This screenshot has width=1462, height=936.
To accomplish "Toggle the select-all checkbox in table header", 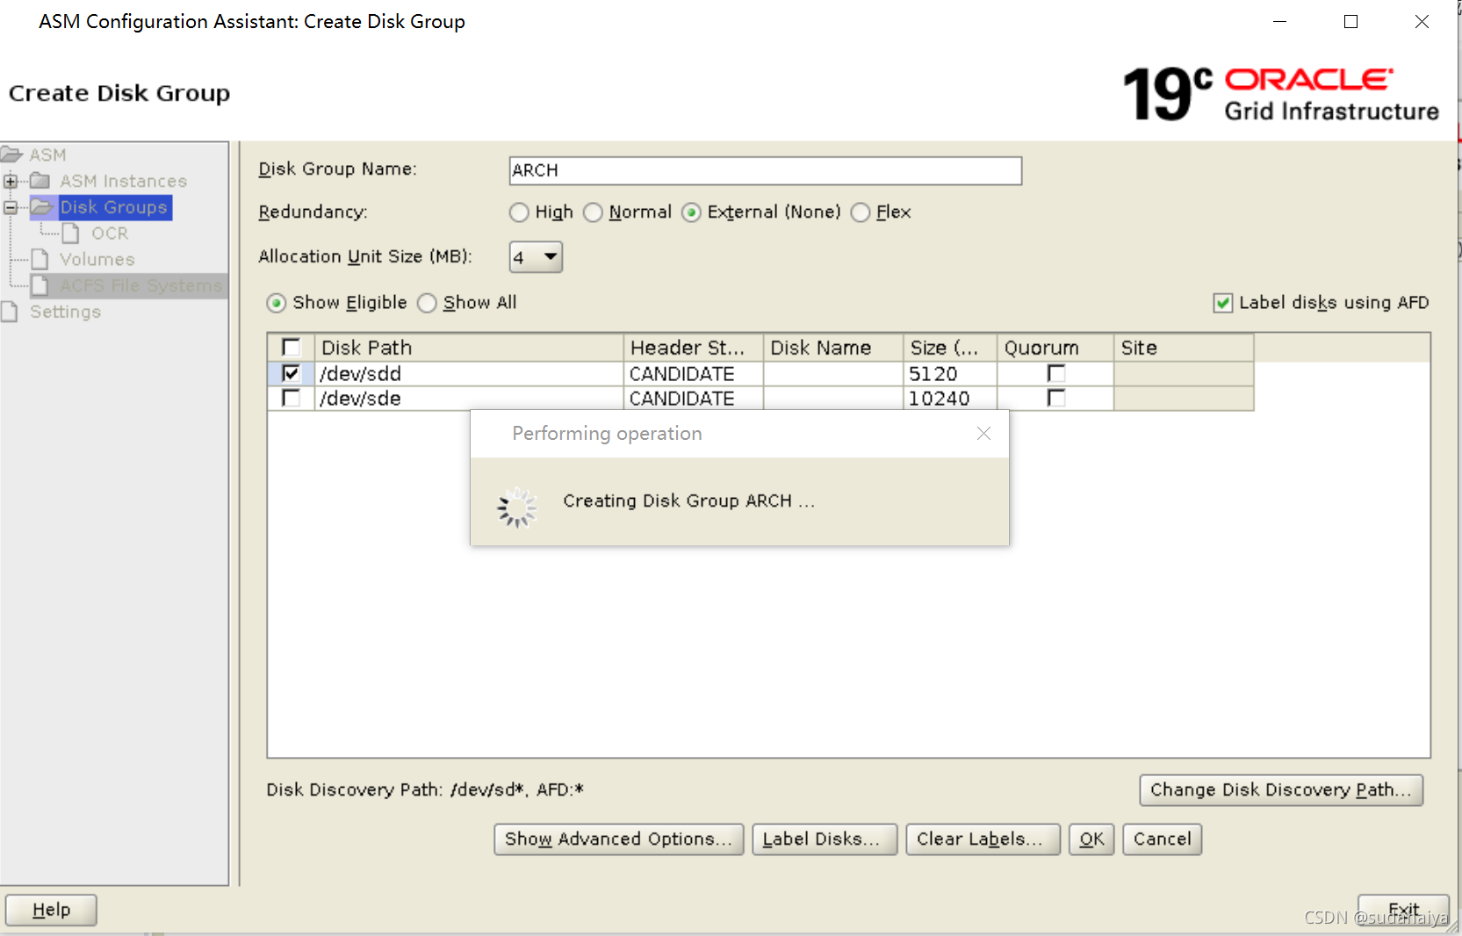I will [x=291, y=347].
